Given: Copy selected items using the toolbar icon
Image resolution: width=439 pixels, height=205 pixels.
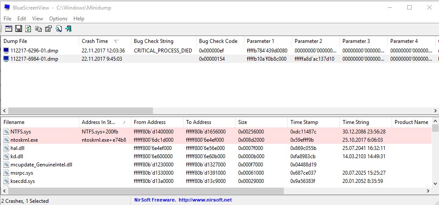Looking at the screenshot, I should pyautogui.click(x=38, y=29).
